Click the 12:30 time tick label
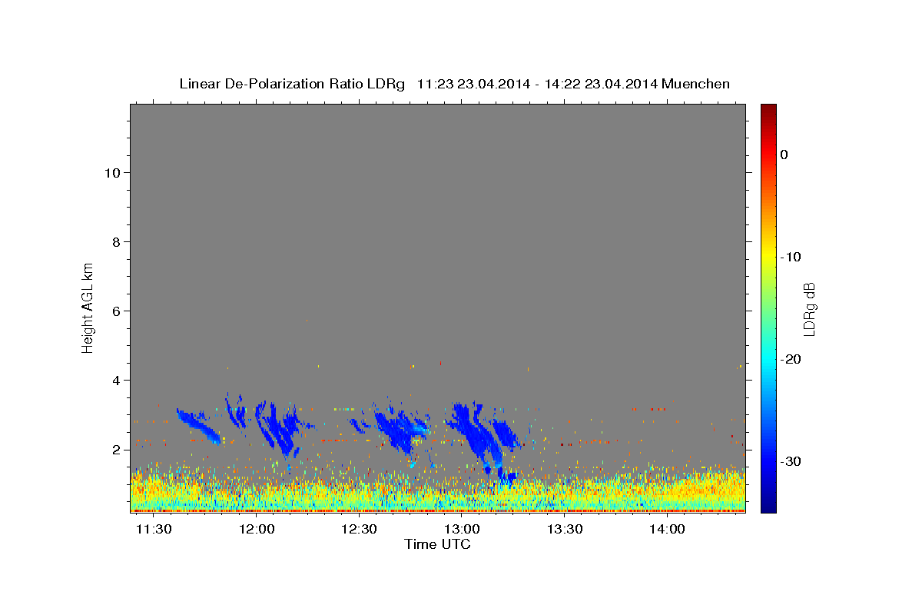Viewport: 922px width, 615px height. (x=359, y=530)
